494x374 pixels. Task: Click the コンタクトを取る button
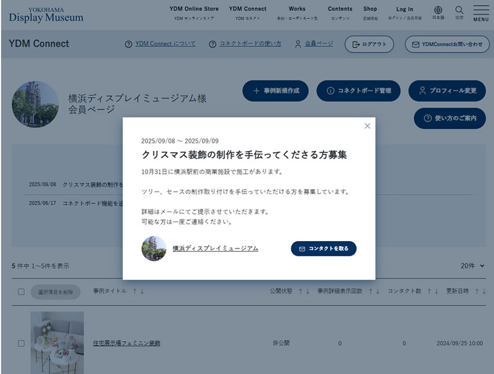pos(324,249)
